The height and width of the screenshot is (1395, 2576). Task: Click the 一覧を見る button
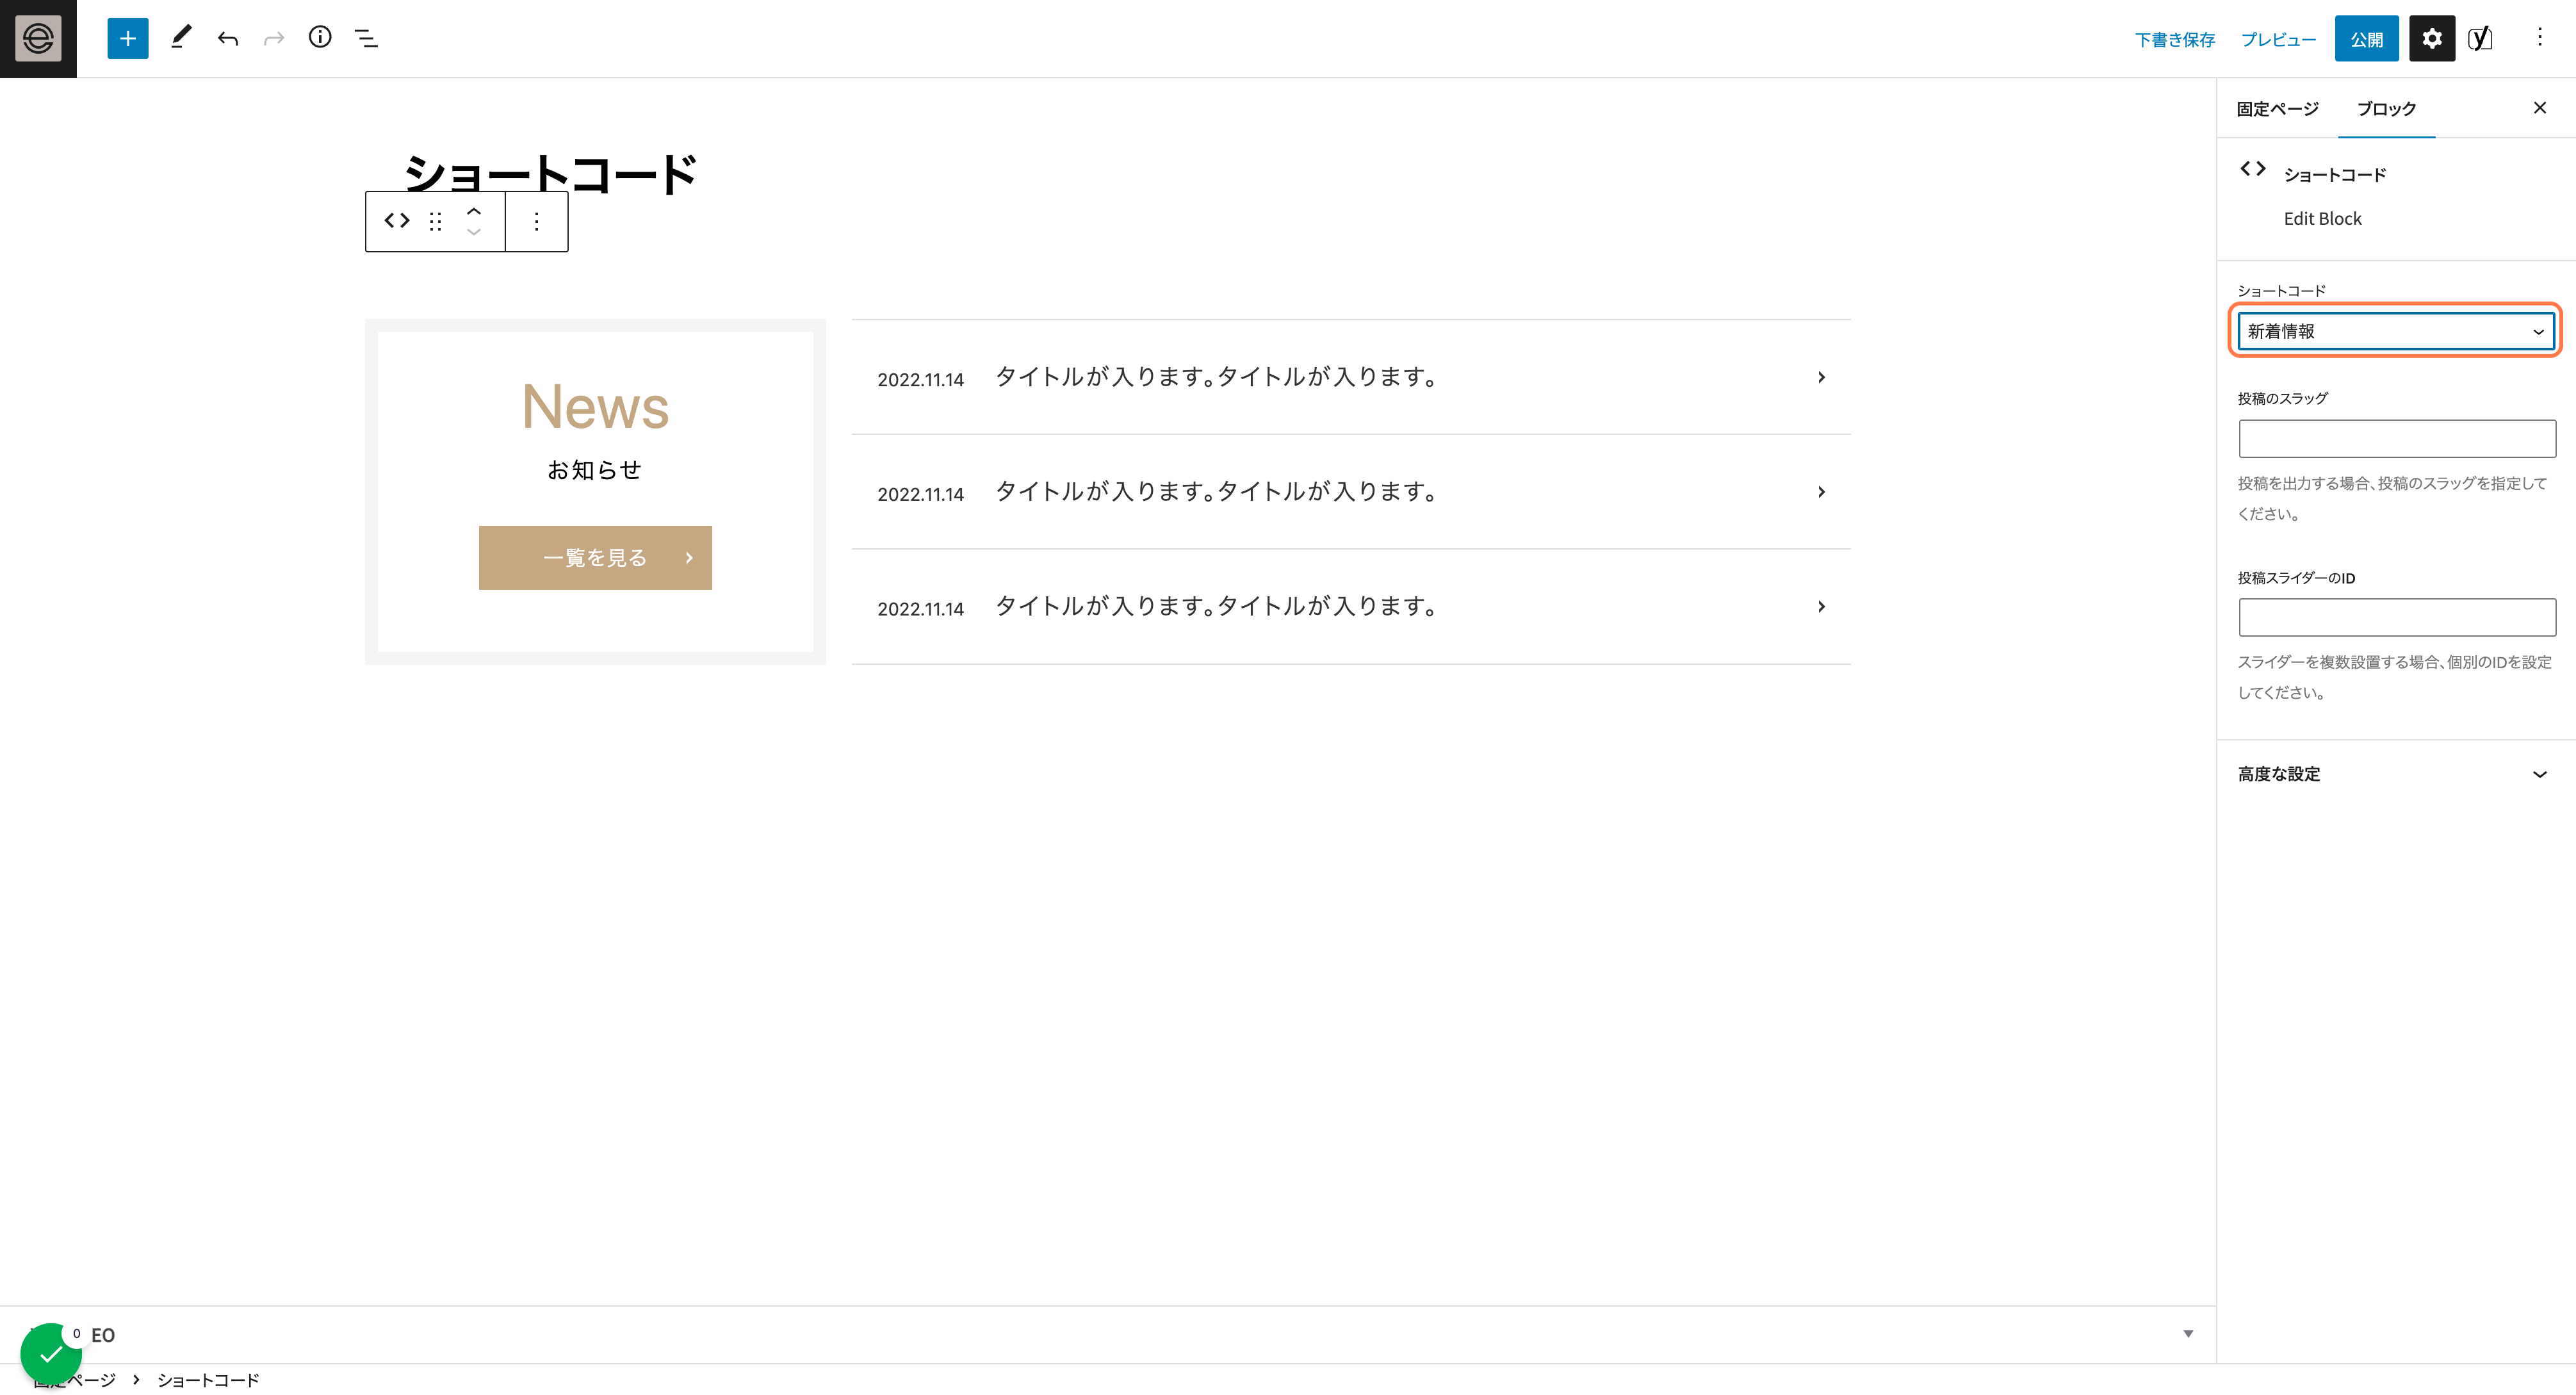[x=595, y=558]
